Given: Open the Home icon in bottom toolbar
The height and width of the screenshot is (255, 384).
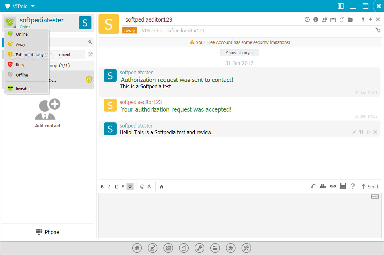Looking at the screenshot, I should [x=137, y=248].
